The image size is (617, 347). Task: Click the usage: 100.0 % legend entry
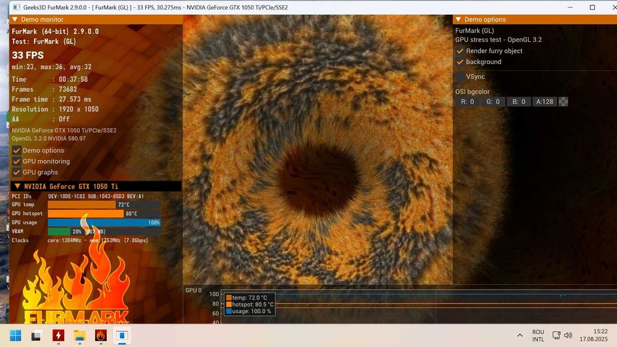(248, 311)
